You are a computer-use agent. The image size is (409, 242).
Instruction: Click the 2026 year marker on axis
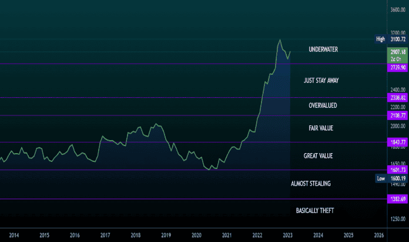coord(379,235)
